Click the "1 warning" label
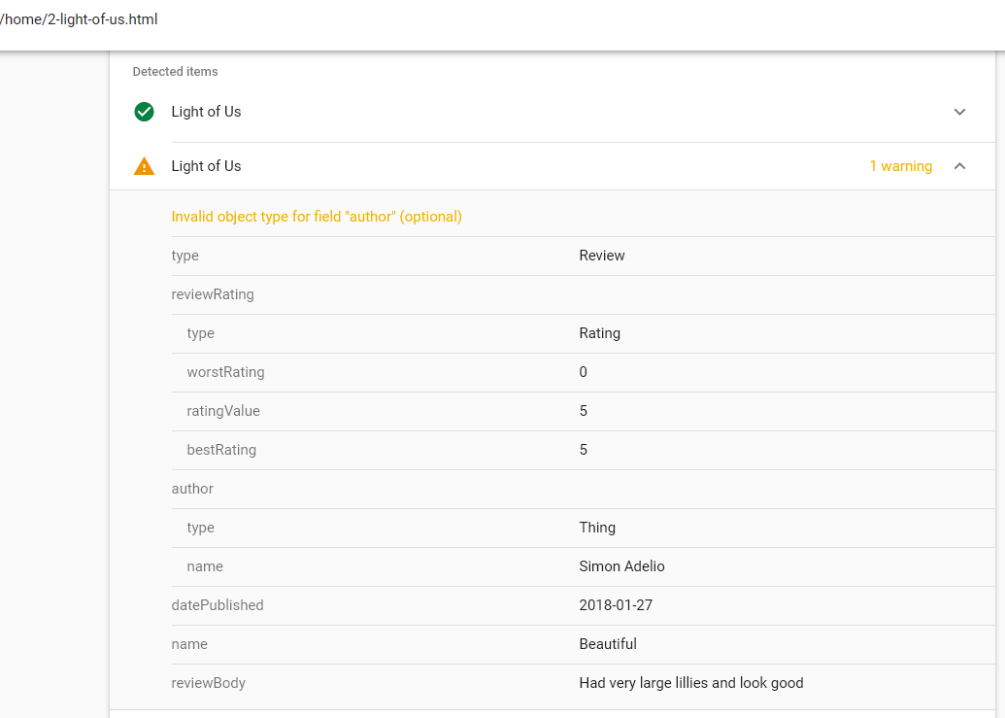This screenshot has height=718, width=1005. click(900, 166)
